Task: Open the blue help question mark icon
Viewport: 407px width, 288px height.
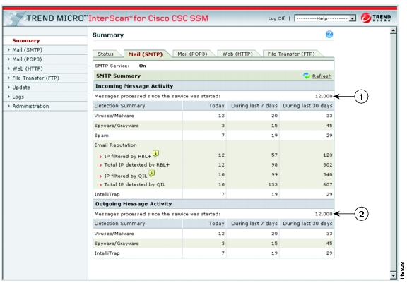Action: pos(329,34)
